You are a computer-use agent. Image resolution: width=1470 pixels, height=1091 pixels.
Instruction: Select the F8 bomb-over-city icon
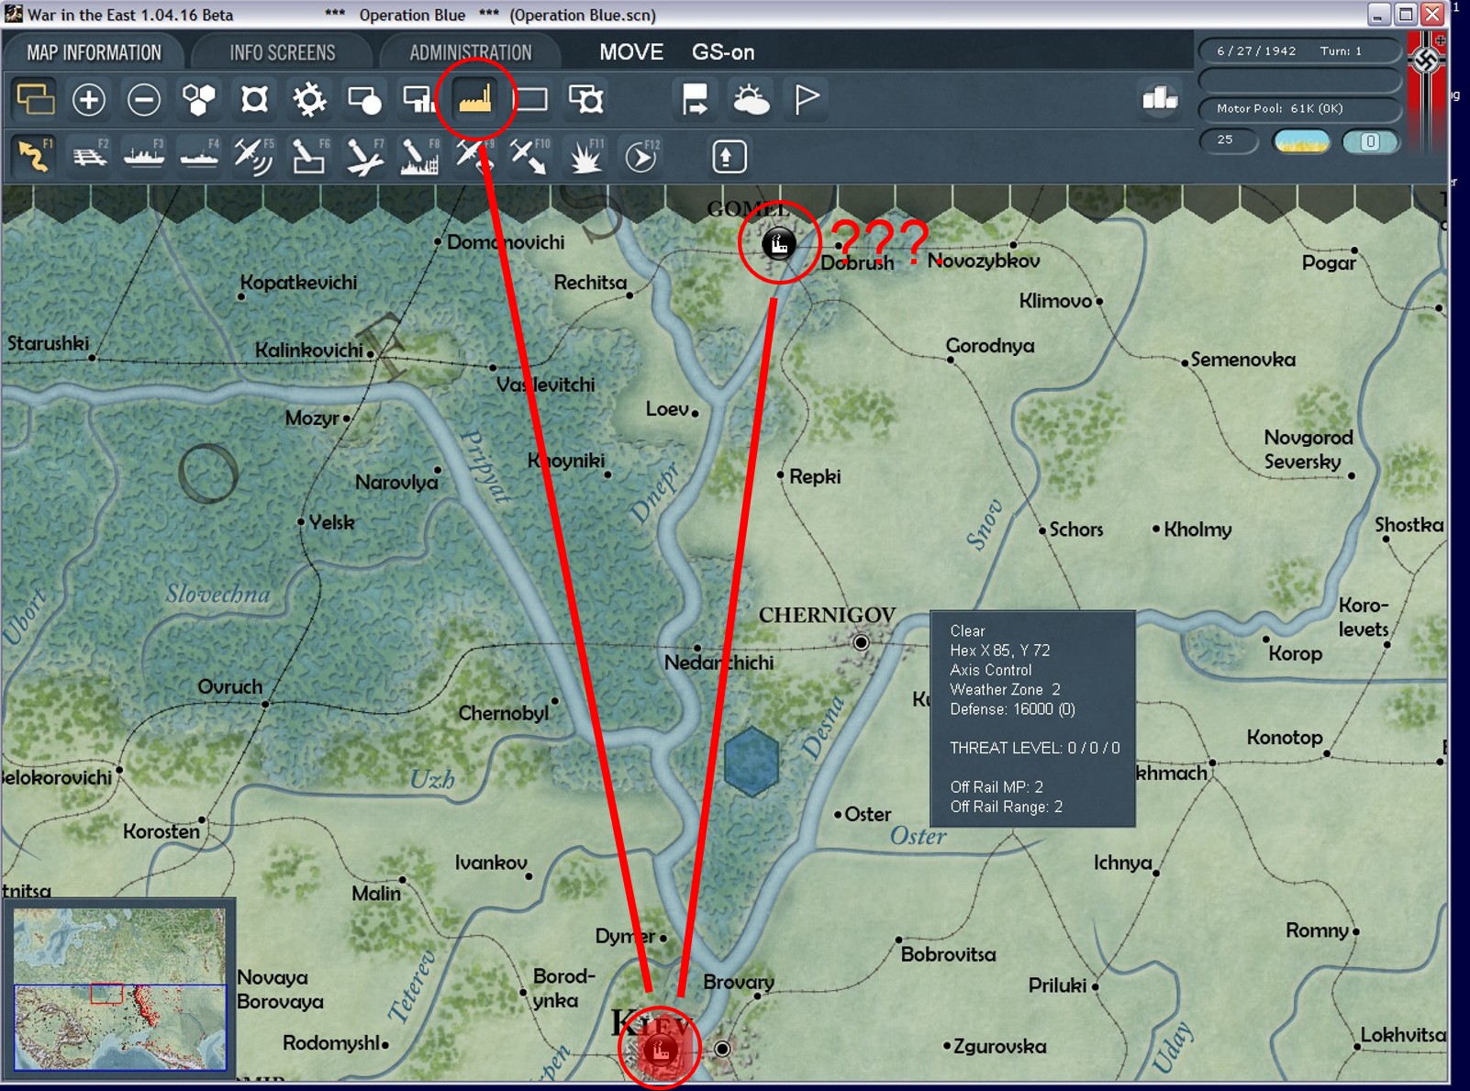point(419,156)
